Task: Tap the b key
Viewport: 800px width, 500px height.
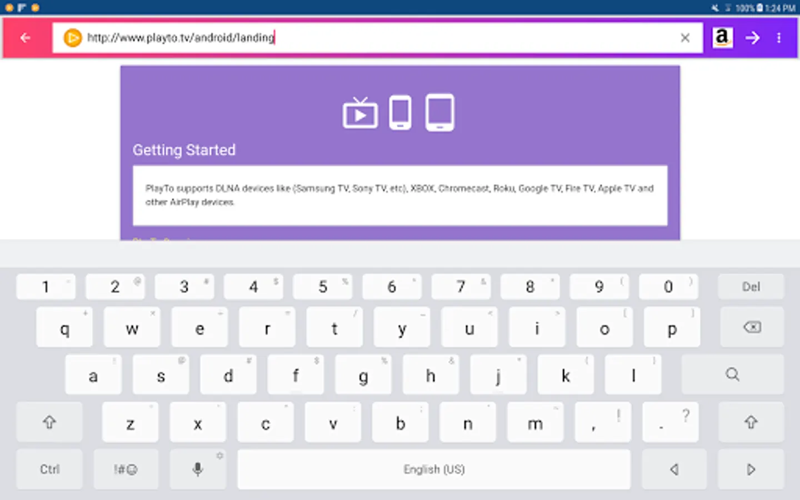Action: [401, 422]
